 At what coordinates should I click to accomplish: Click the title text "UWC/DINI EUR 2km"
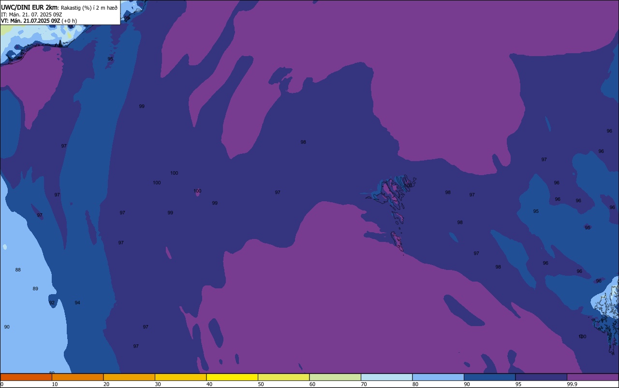coord(29,7)
